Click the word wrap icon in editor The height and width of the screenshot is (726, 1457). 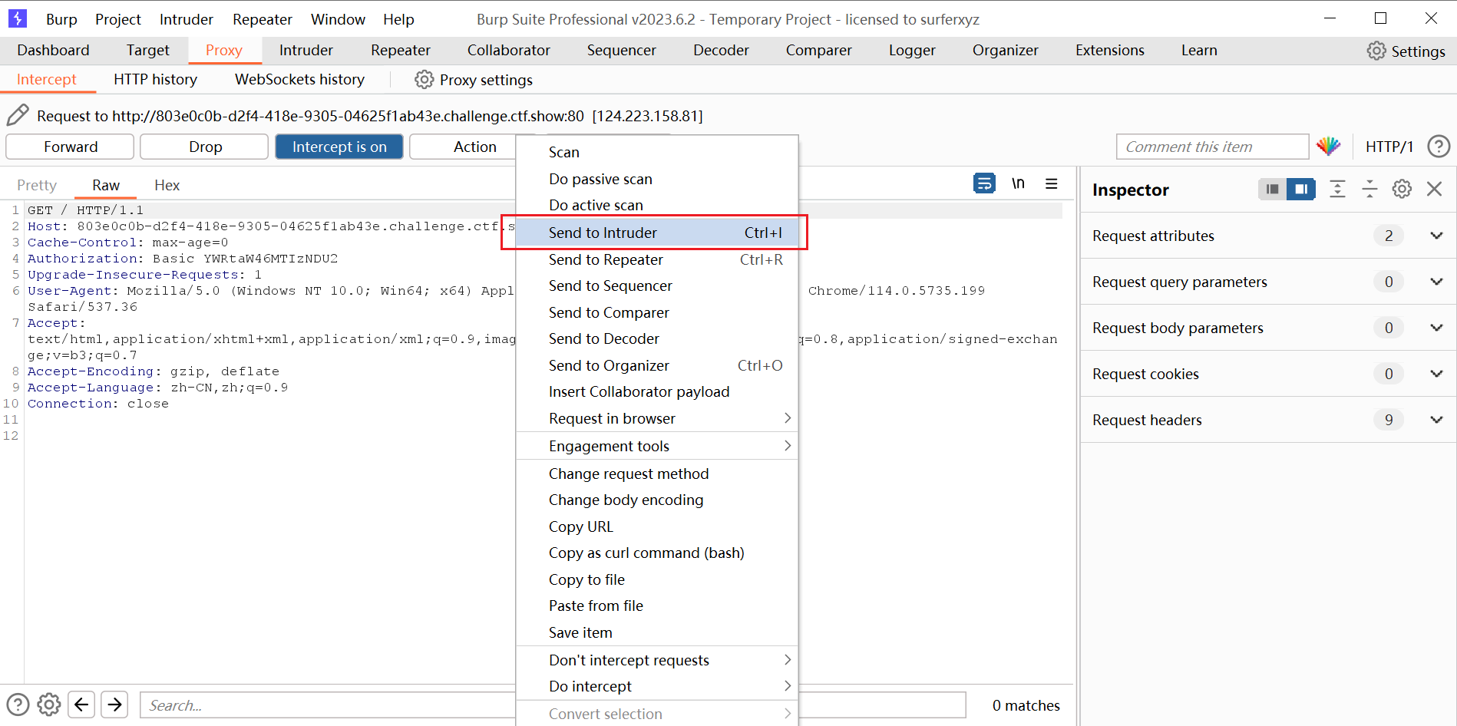click(984, 184)
